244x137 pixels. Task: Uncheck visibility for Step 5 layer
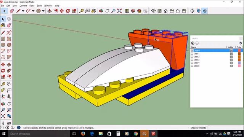tap(231, 66)
